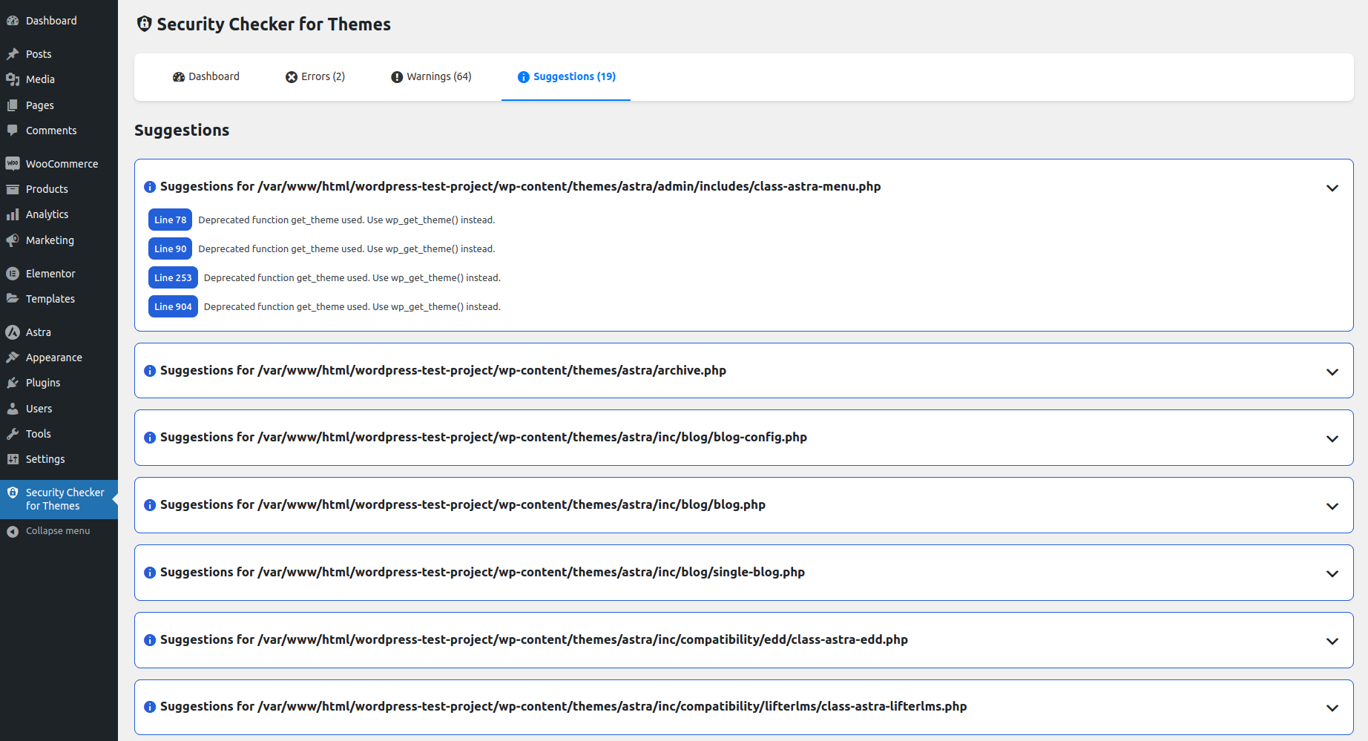Click the Marketing megaphone icon

pyautogui.click(x=13, y=240)
